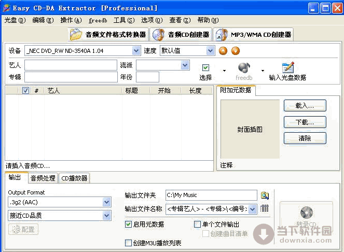Open the 编辑(E) menu
The image size is (344, 252).
click(43, 20)
